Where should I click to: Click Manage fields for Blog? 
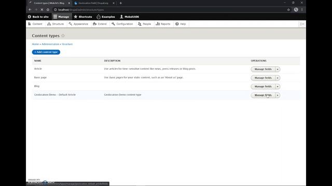[x=263, y=86]
